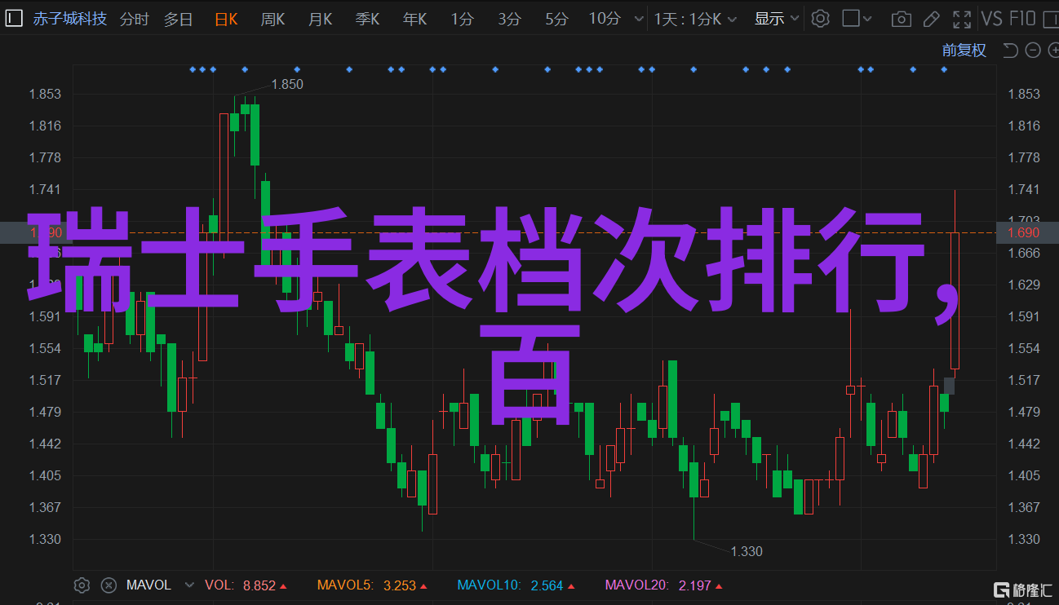This screenshot has width=1059, height=605.
Task: Reset chart with the undo arrow icon
Action: click(x=1010, y=51)
